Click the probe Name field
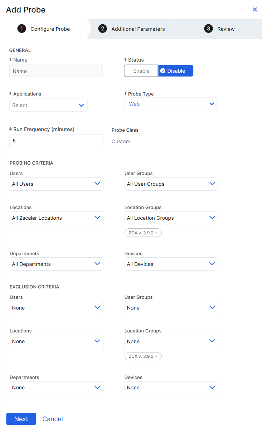Viewport: 262px width, 428px height. (x=56, y=71)
